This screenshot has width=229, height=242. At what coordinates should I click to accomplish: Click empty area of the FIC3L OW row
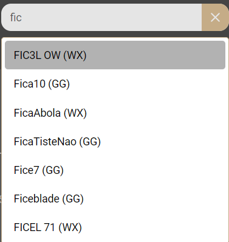[x=156, y=55]
